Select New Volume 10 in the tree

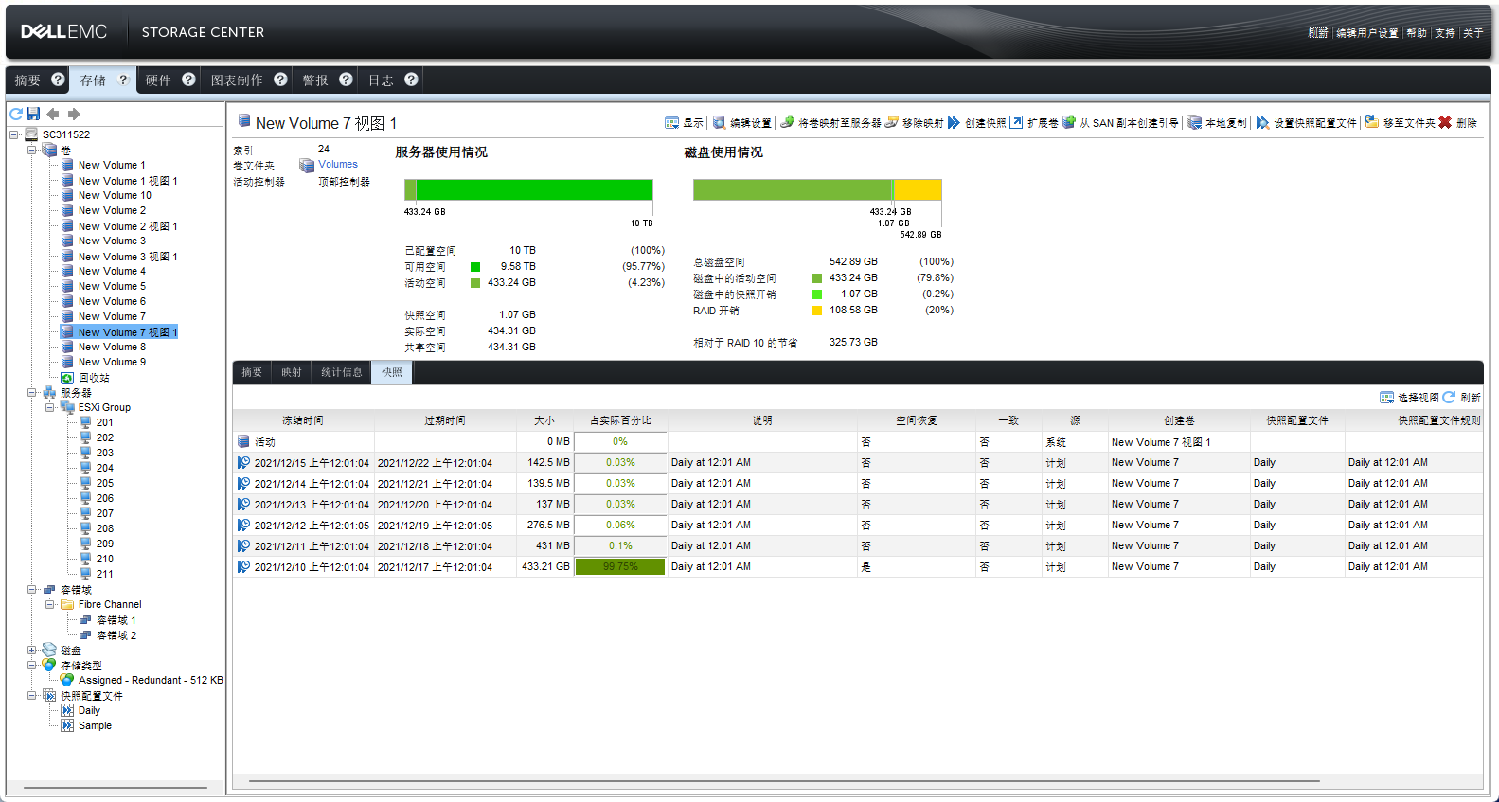[x=115, y=195]
